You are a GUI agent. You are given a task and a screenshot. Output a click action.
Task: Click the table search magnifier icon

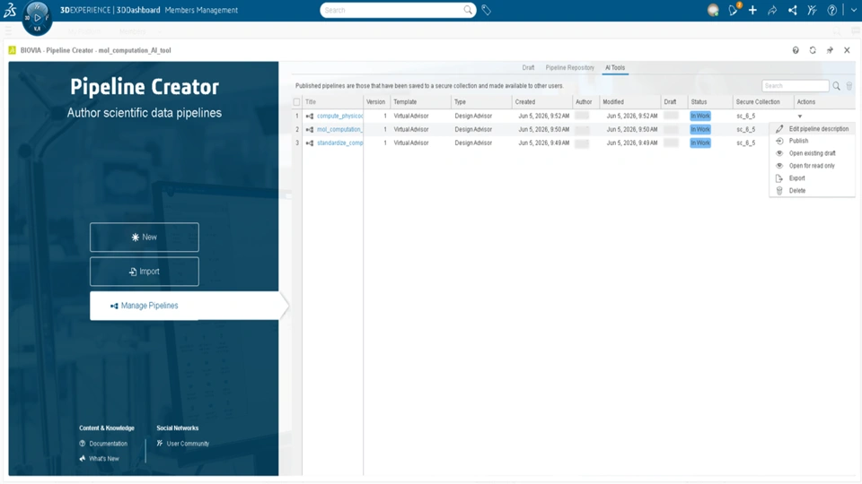pyautogui.click(x=836, y=86)
